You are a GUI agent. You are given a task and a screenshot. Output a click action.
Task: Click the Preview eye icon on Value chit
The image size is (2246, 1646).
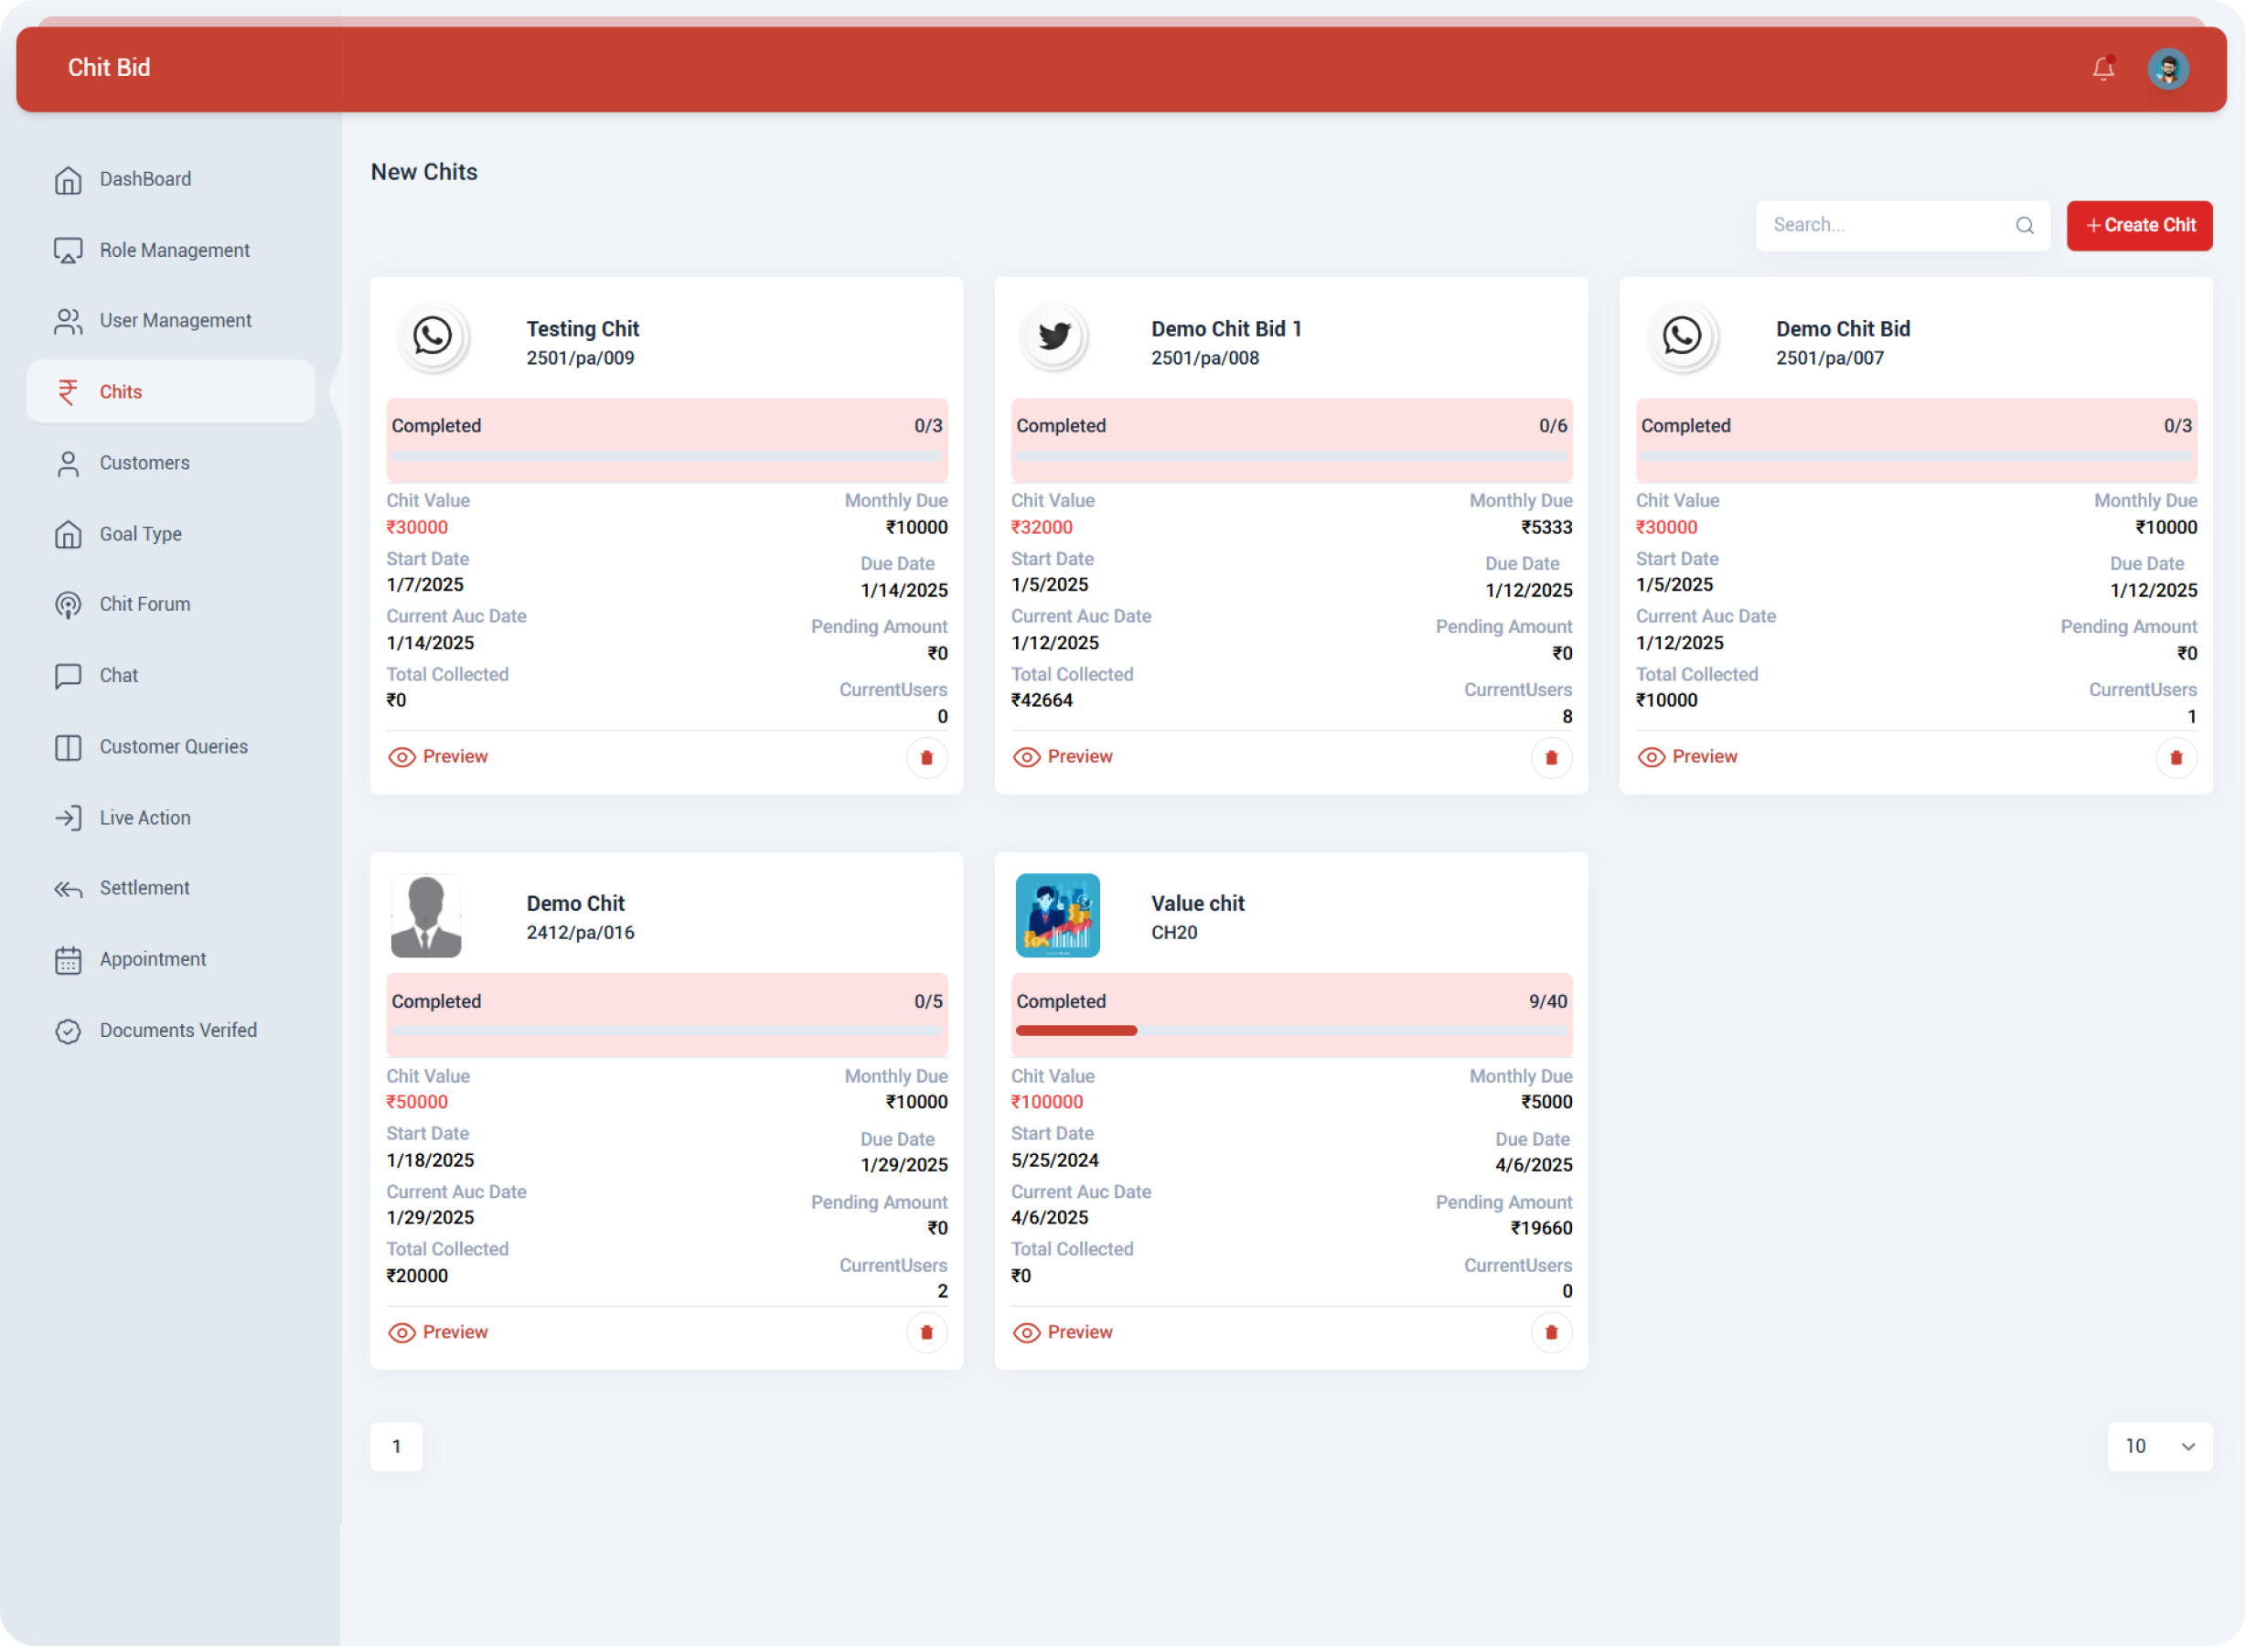point(1026,1332)
